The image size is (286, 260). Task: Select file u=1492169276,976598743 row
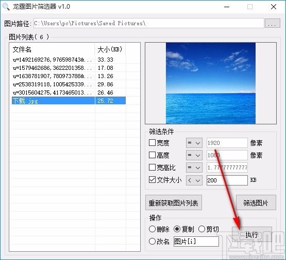point(69,60)
